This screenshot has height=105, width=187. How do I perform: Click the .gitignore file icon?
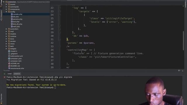coord(9,54)
